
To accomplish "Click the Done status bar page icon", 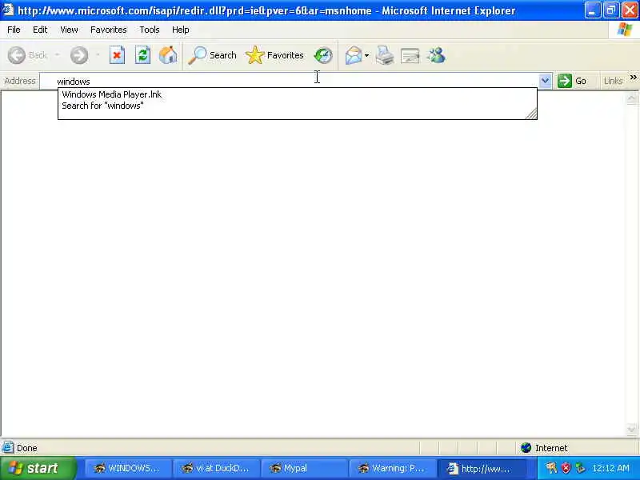I will [8, 448].
